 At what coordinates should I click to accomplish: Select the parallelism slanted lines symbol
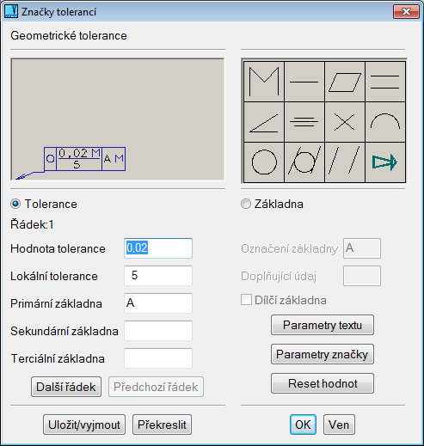(345, 162)
